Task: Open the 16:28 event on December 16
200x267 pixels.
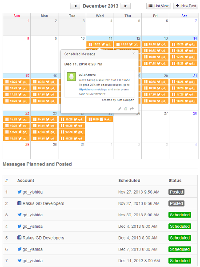Action: point(44,88)
